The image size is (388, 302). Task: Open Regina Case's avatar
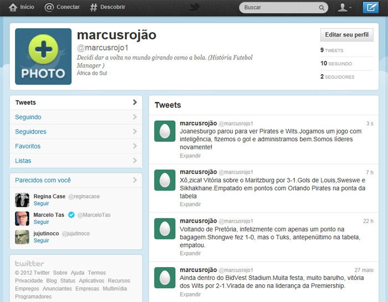pos(22,200)
